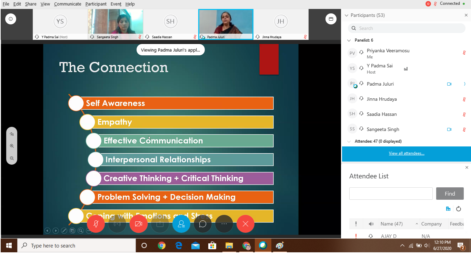Refresh the Attendee List
This screenshot has width=471, height=264.
click(459, 209)
